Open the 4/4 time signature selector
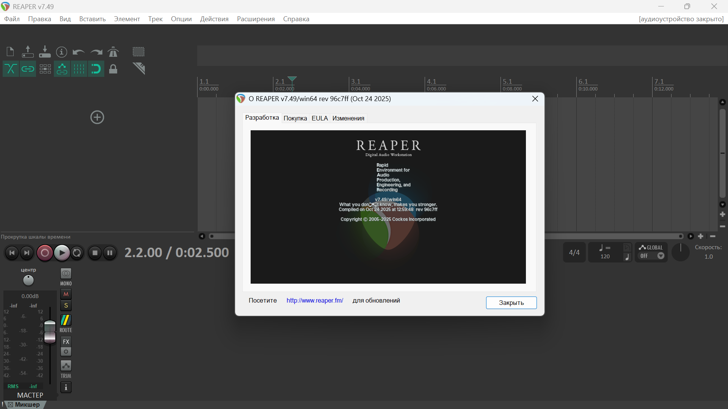This screenshot has width=728, height=409. pyautogui.click(x=574, y=253)
